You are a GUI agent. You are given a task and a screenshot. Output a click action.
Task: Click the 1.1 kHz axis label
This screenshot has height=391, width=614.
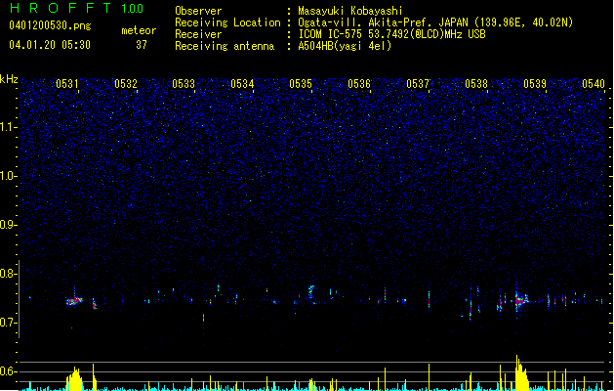pos(8,127)
